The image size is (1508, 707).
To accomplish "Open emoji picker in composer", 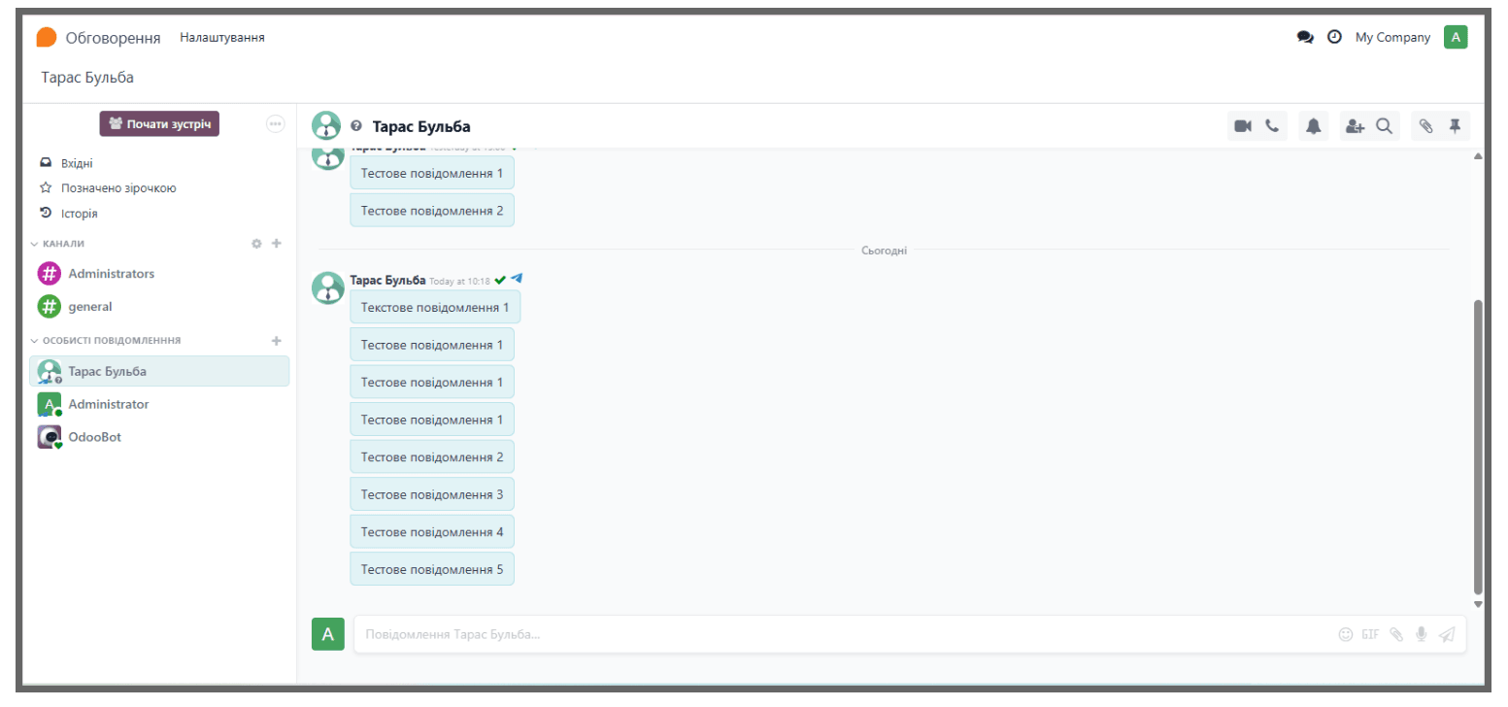I will click(x=1346, y=634).
